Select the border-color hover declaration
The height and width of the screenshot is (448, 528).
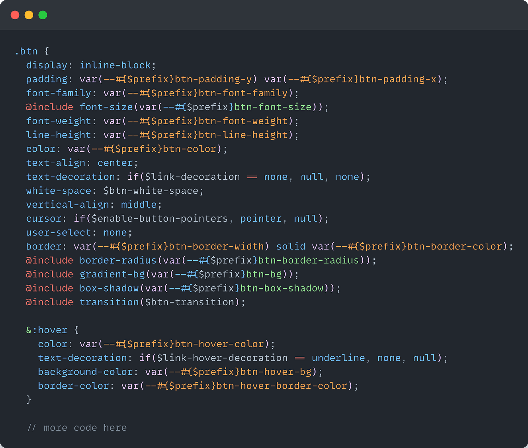click(x=198, y=385)
